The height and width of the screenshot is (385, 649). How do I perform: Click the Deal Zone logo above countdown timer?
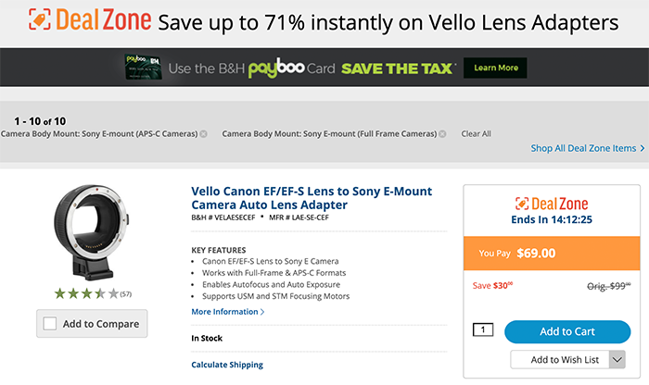[x=552, y=204]
